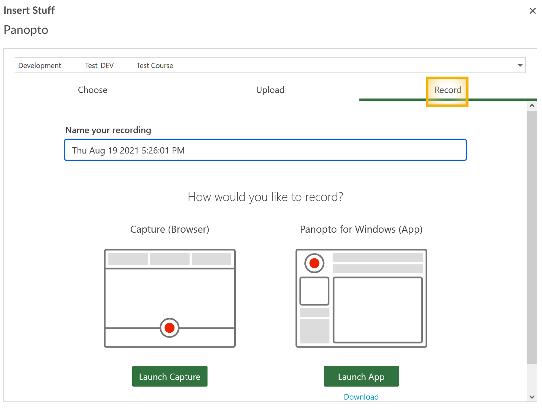Click the Panopto for Windows (App) heading
This screenshot has width=542, height=410.
click(x=361, y=229)
